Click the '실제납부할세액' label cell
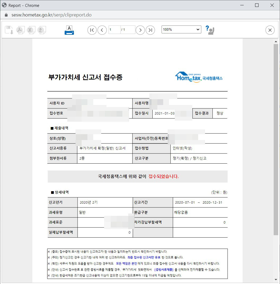280x284 pixels. coord(63,232)
